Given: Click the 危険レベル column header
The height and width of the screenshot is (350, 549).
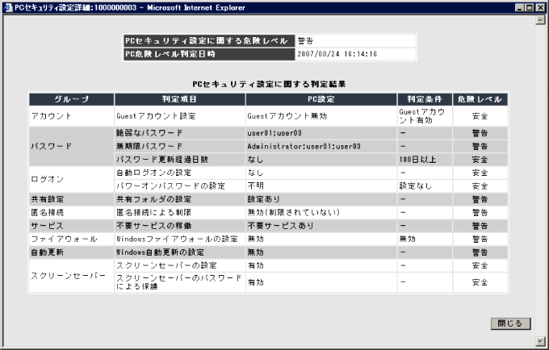Looking at the screenshot, I should click(480, 99).
